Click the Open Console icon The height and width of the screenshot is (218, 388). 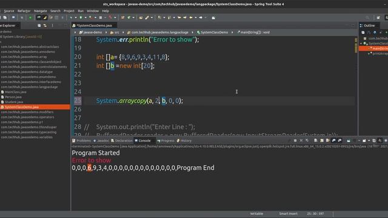click(x=364, y=140)
